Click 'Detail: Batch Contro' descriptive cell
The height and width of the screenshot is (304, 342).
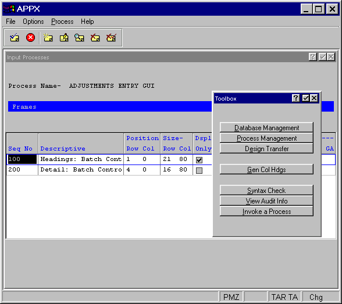81,170
